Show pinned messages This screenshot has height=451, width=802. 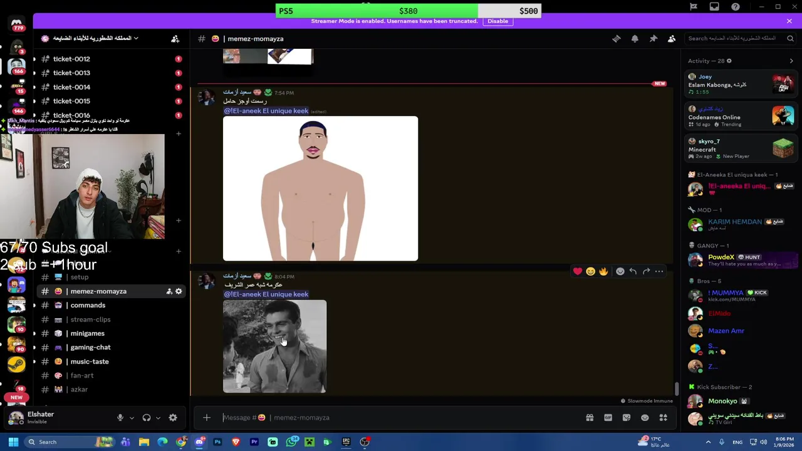654,39
